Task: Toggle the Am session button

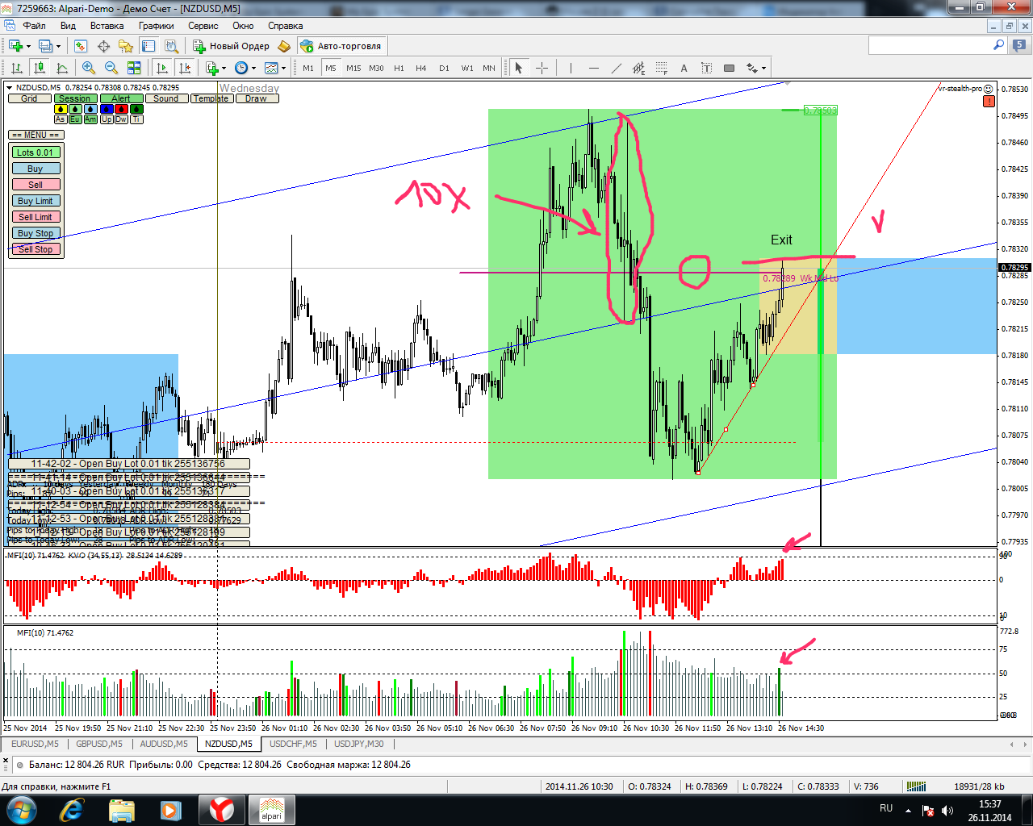Action: (x=90, y=119)
